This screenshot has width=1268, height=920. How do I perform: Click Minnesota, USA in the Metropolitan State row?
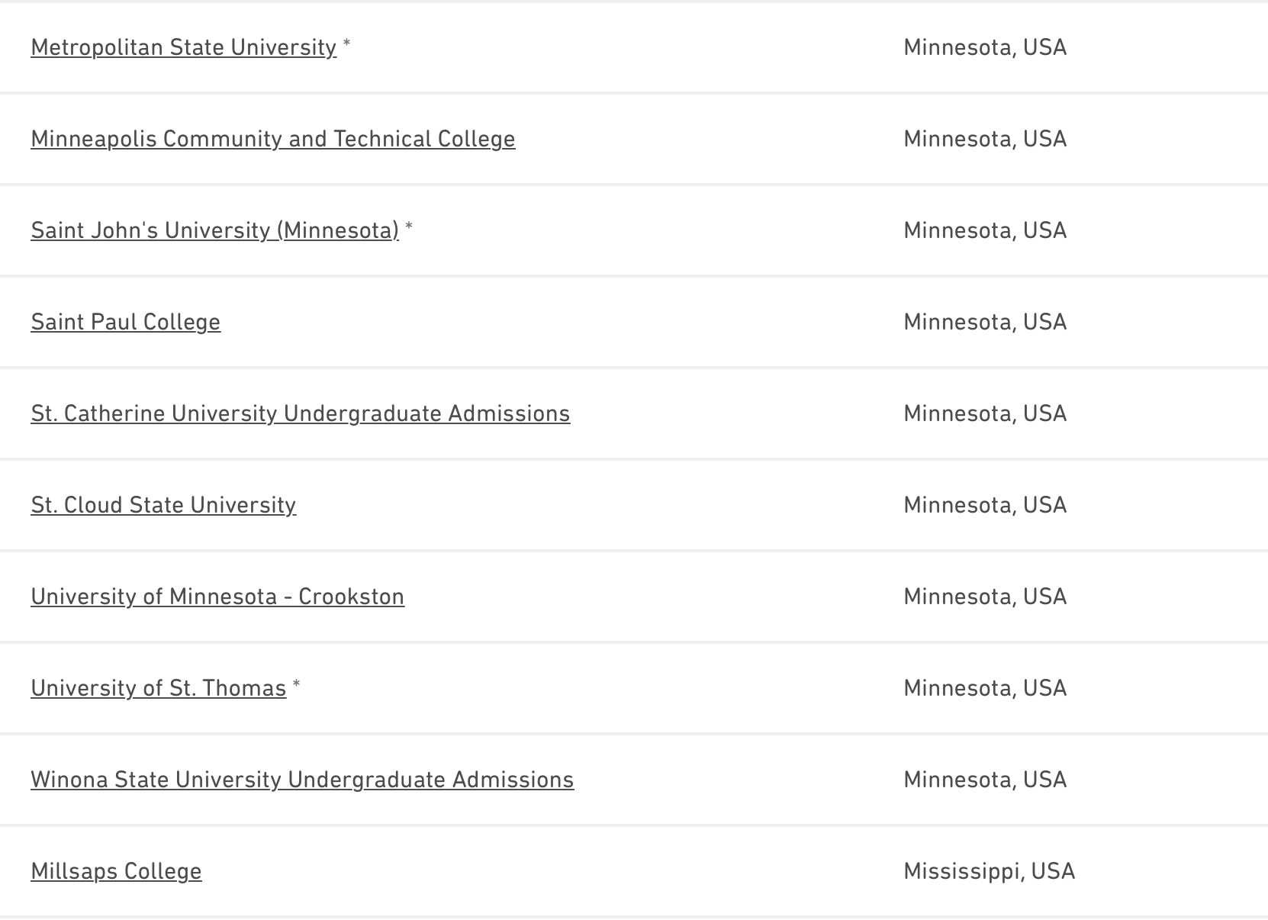(984, 47)
